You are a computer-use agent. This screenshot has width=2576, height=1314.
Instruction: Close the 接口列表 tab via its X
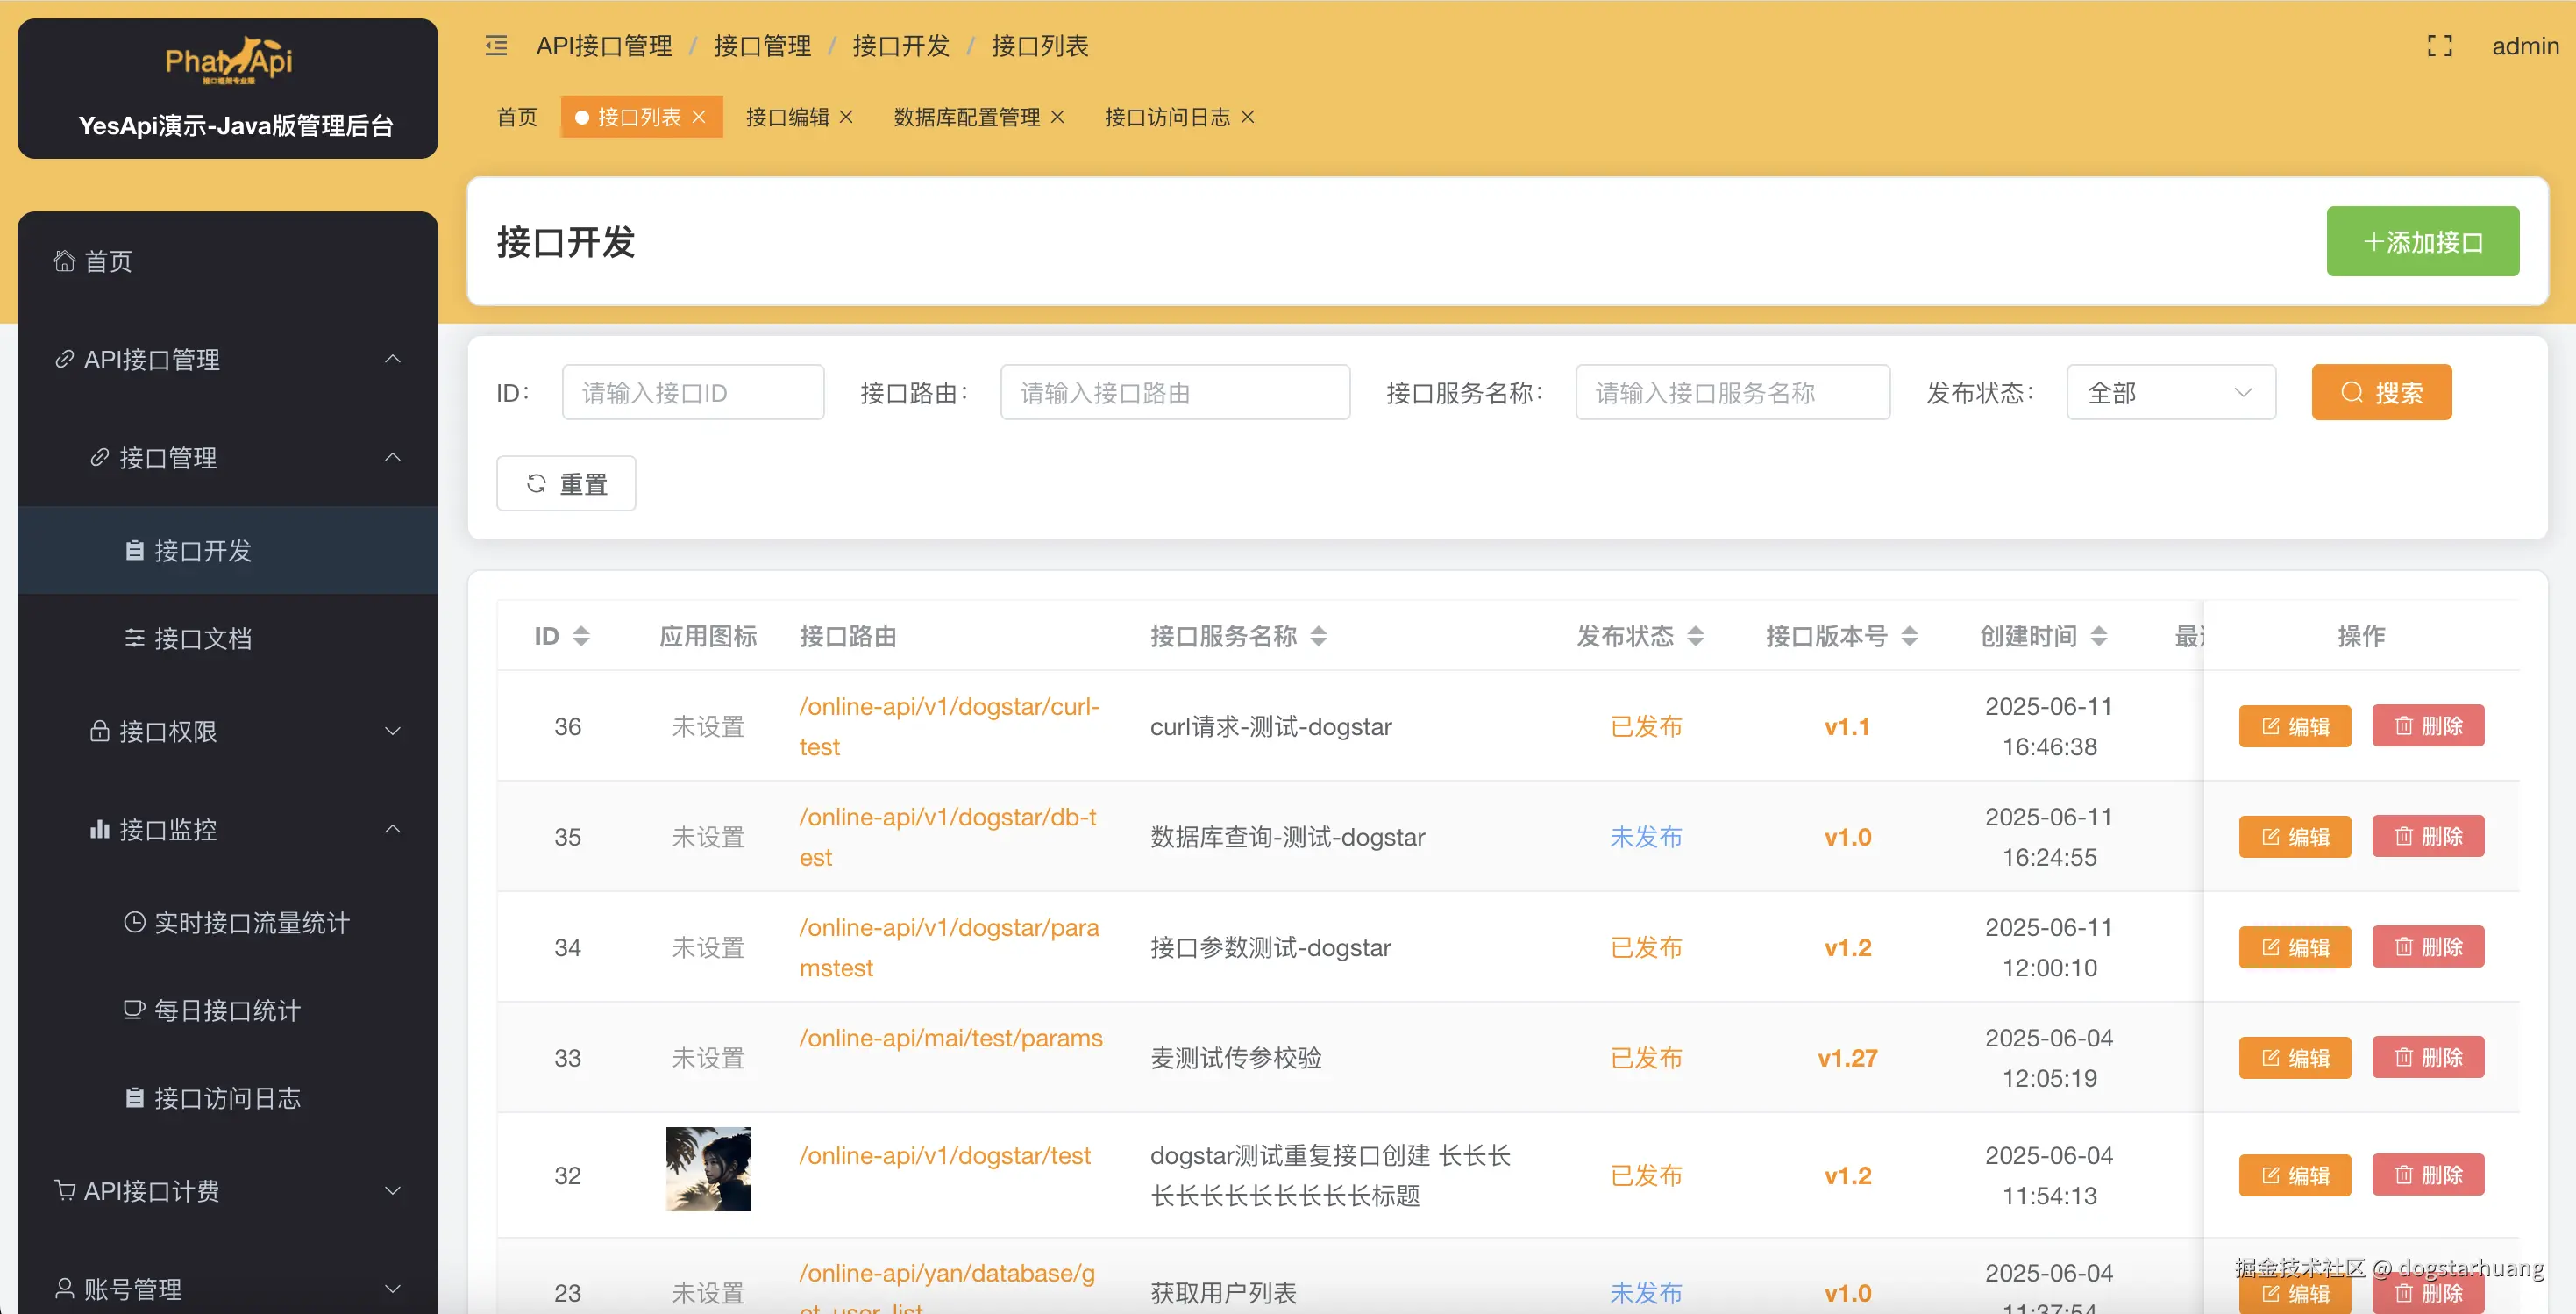pyautogui.click(x=699, y=117)
